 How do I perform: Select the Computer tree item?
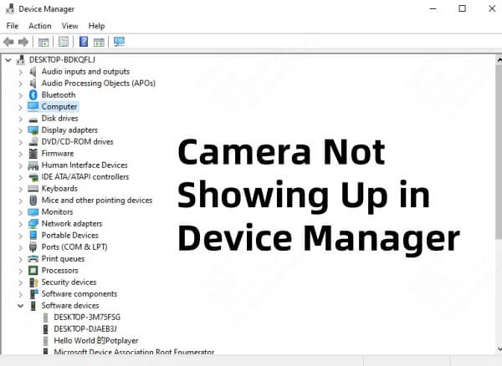(59, 107)
